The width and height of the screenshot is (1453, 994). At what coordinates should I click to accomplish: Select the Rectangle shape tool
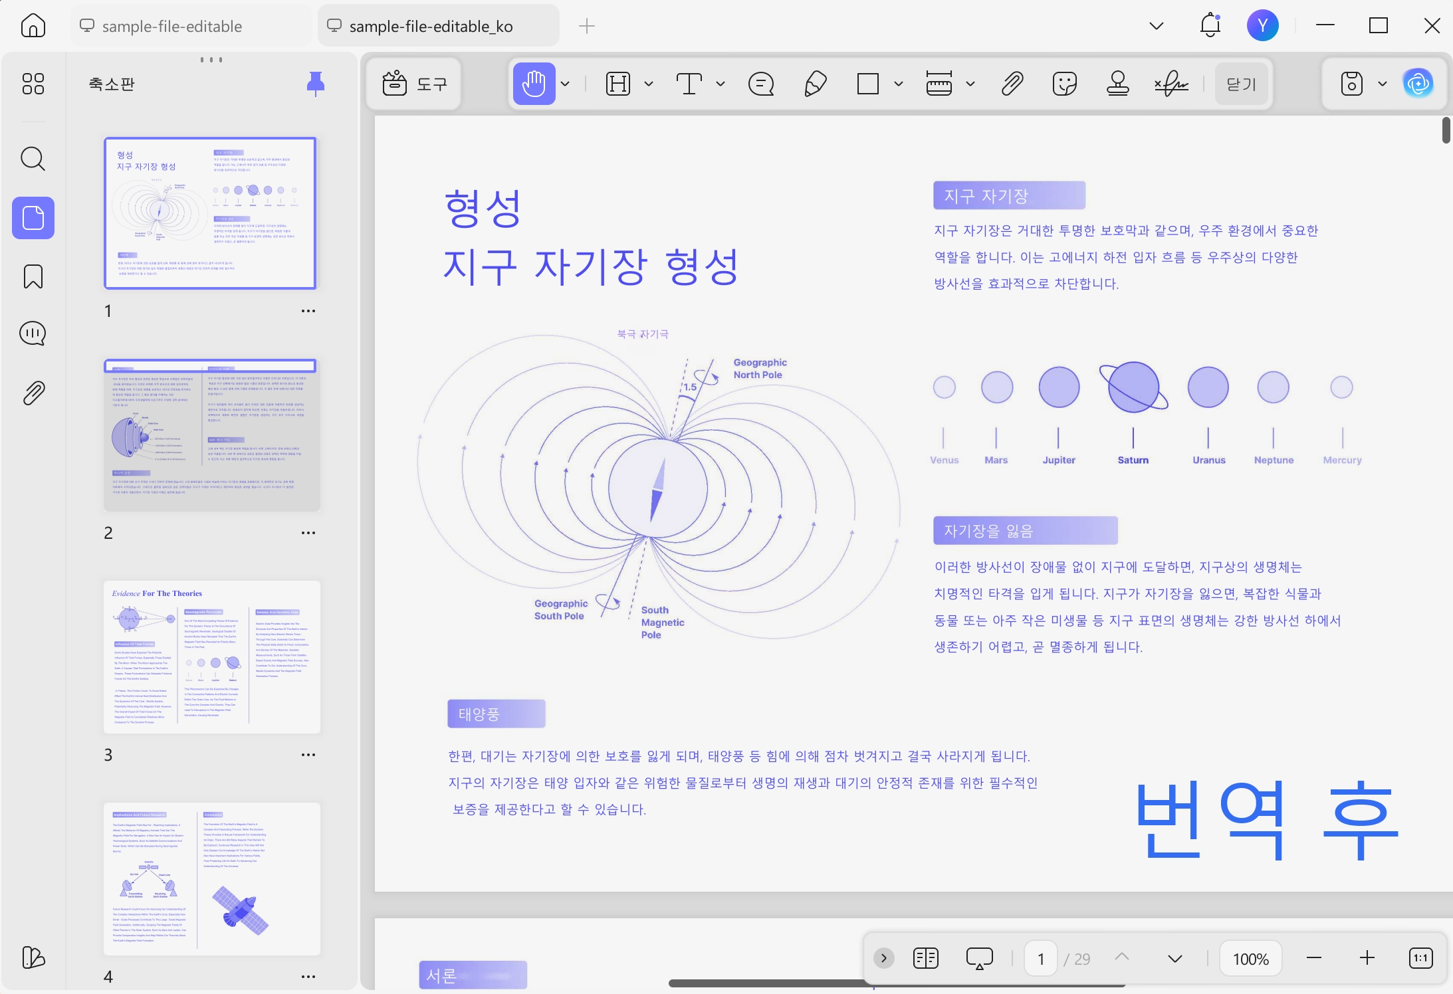coord(868,84)
